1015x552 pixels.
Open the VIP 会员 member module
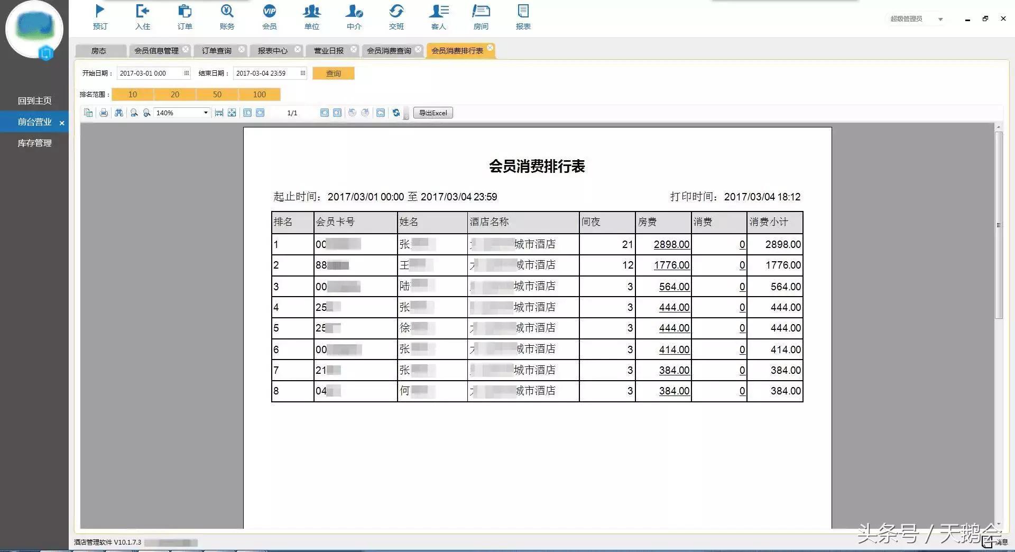point(269,16)
